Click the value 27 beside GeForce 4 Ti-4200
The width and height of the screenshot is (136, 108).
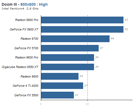tap(86, 86)
